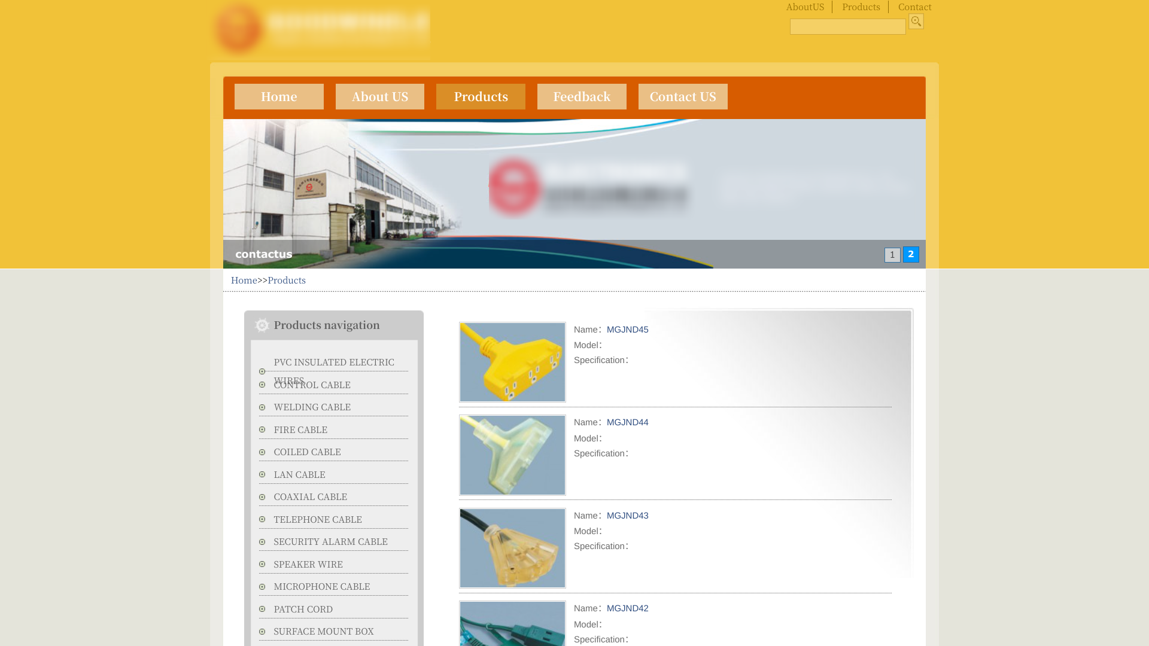Viewport: 1149px width, 646px height.
Task: Select the Products menu button
Action: 481,96
